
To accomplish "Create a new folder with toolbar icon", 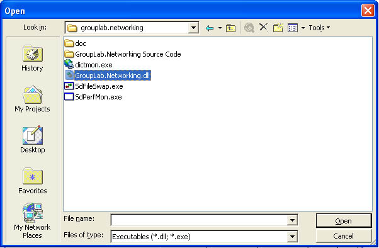I will click(x=278, y=28).
